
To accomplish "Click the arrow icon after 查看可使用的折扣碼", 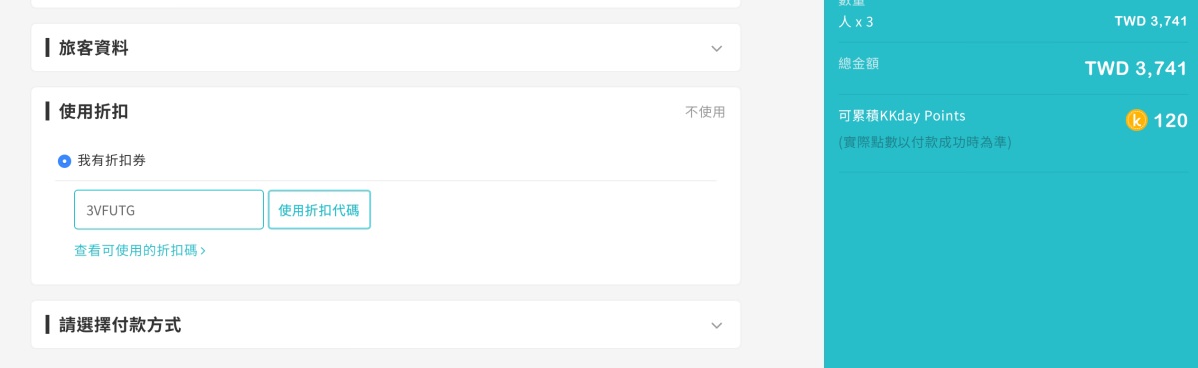I will pos(203,251).
